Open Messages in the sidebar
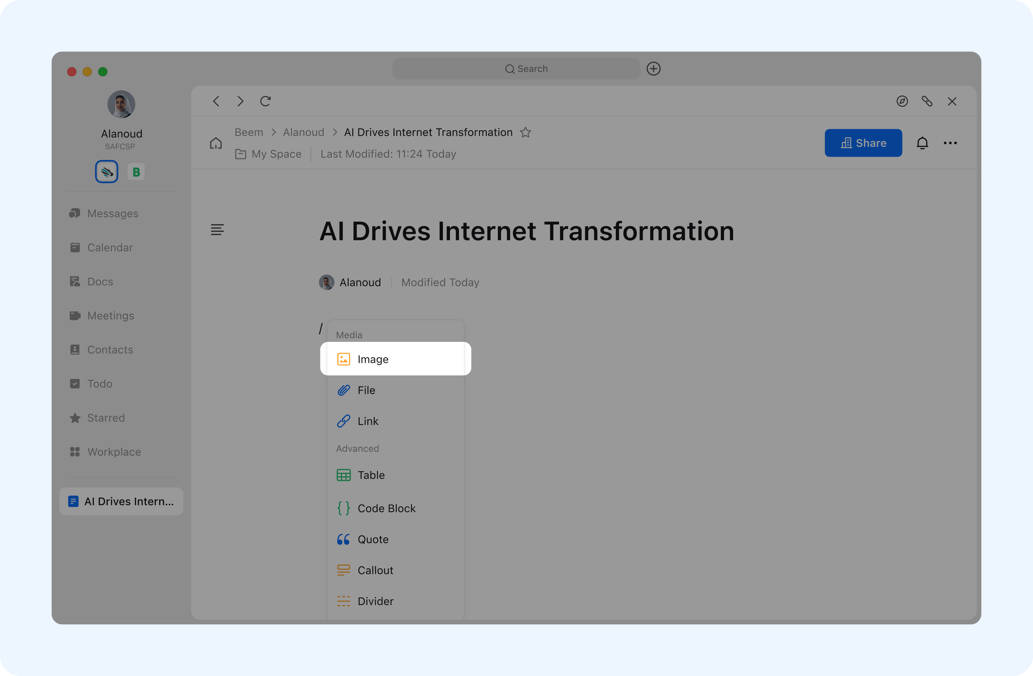The image size is (1033, 676). click(x=112, y=214)
